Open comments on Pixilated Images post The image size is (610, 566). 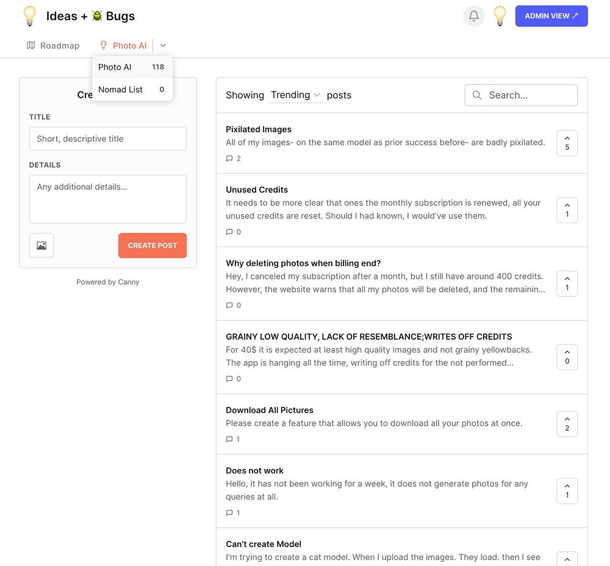[234, 159]
